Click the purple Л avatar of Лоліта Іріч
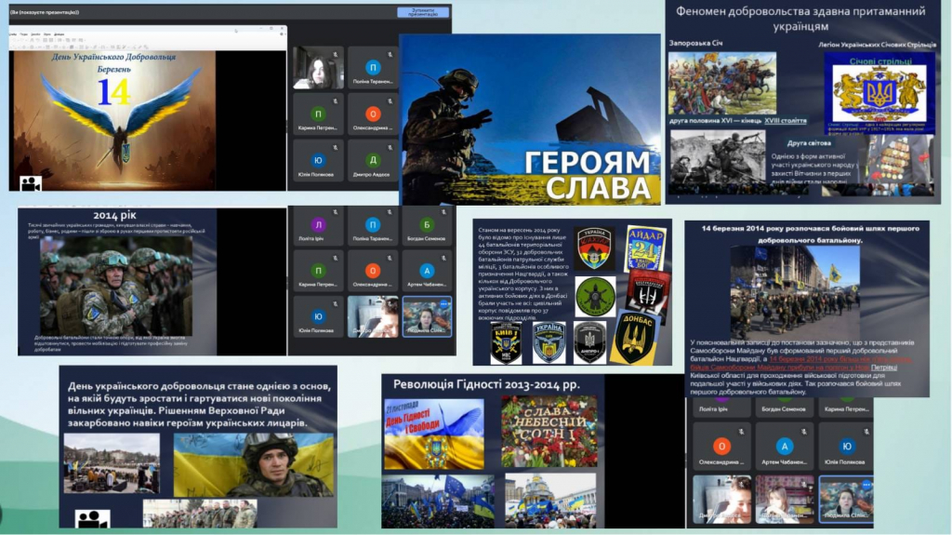The image size is (952, 535). coord(319,225)
